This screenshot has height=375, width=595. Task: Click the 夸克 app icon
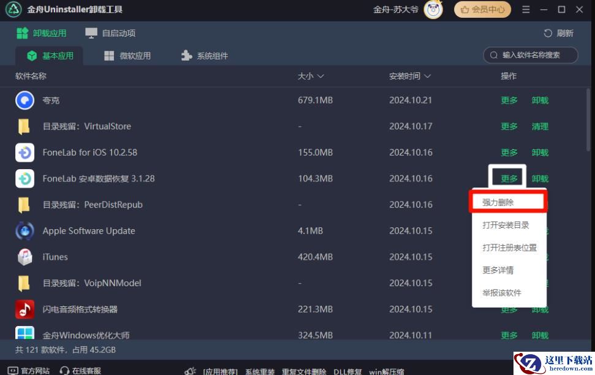(25, 100)
